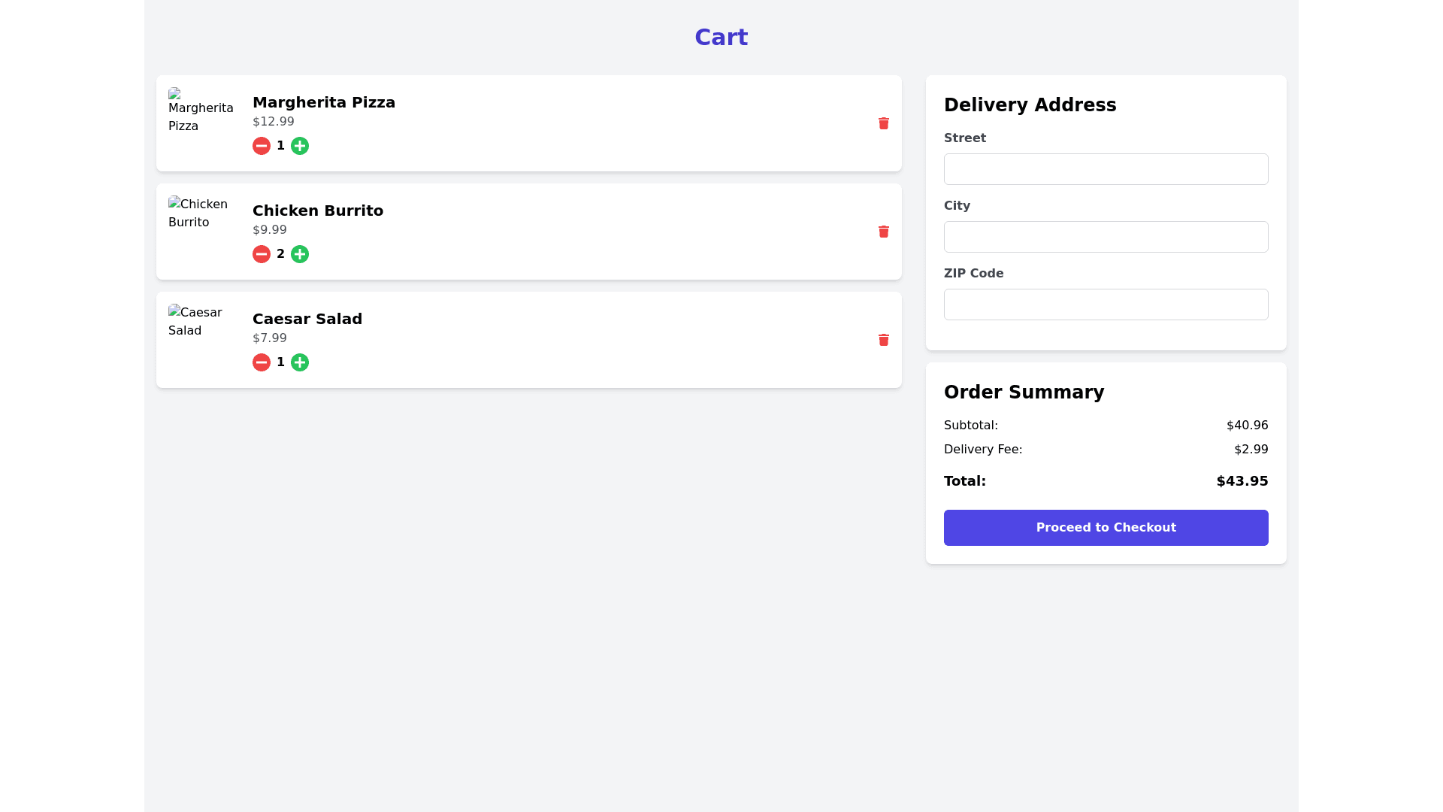The image size is (1443, 812).
Task: Increase the Margherita Pizza quantity
Action: 299,145
